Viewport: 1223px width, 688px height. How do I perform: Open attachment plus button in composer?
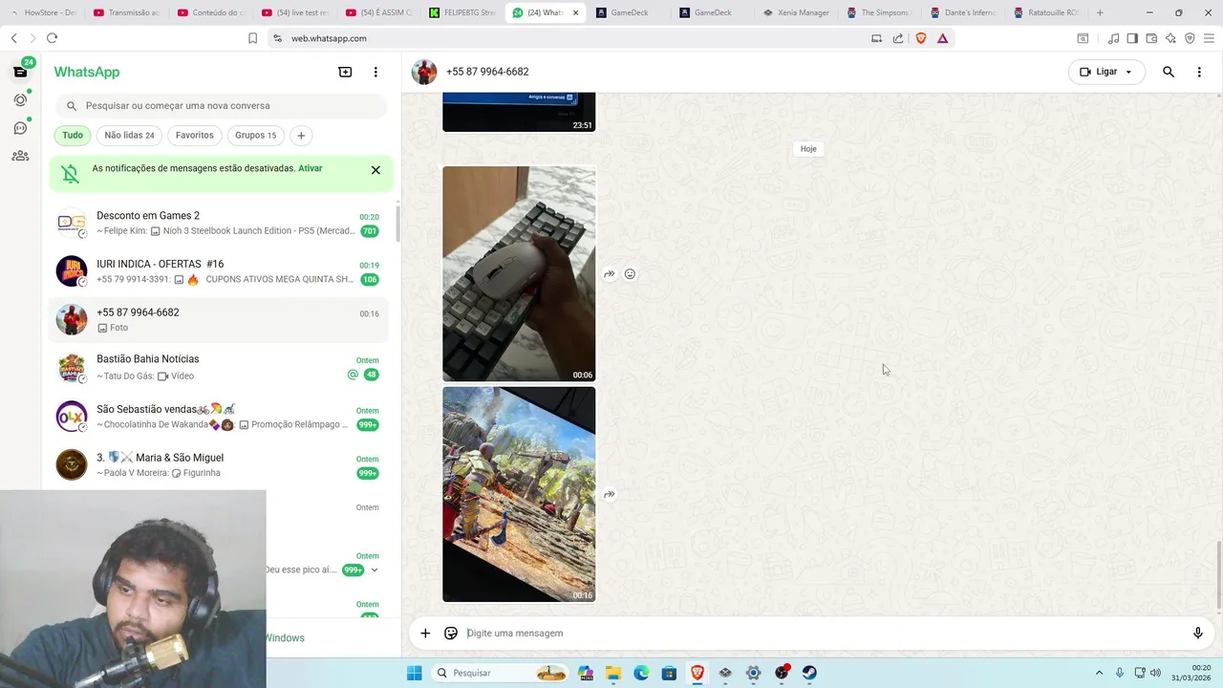pyautogui.click(x=425, y=633)
